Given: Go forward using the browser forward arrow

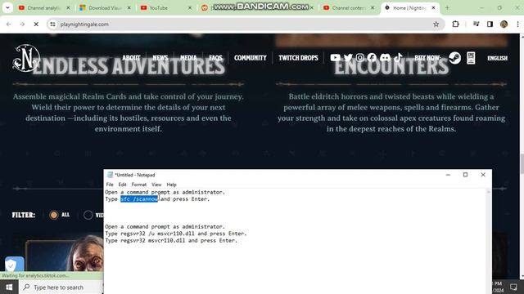Looking at the screenshot, I should (22, 24).
